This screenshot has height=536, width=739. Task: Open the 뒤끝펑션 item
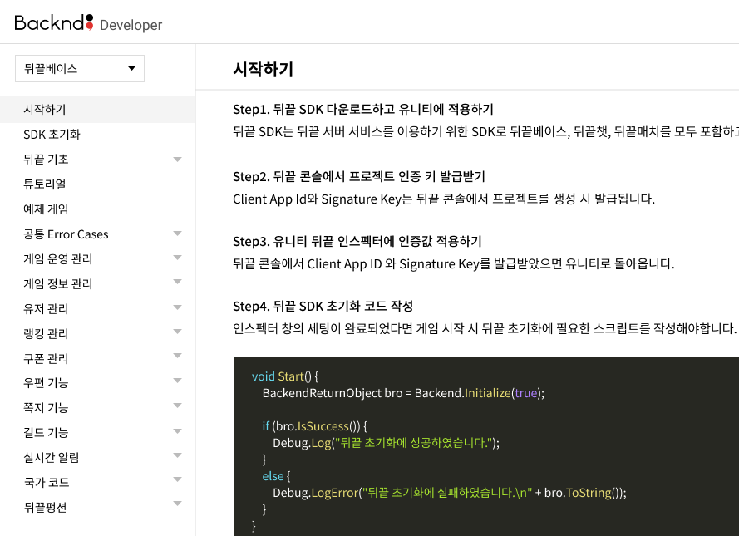pyautogui.click(x=45, y=507)
